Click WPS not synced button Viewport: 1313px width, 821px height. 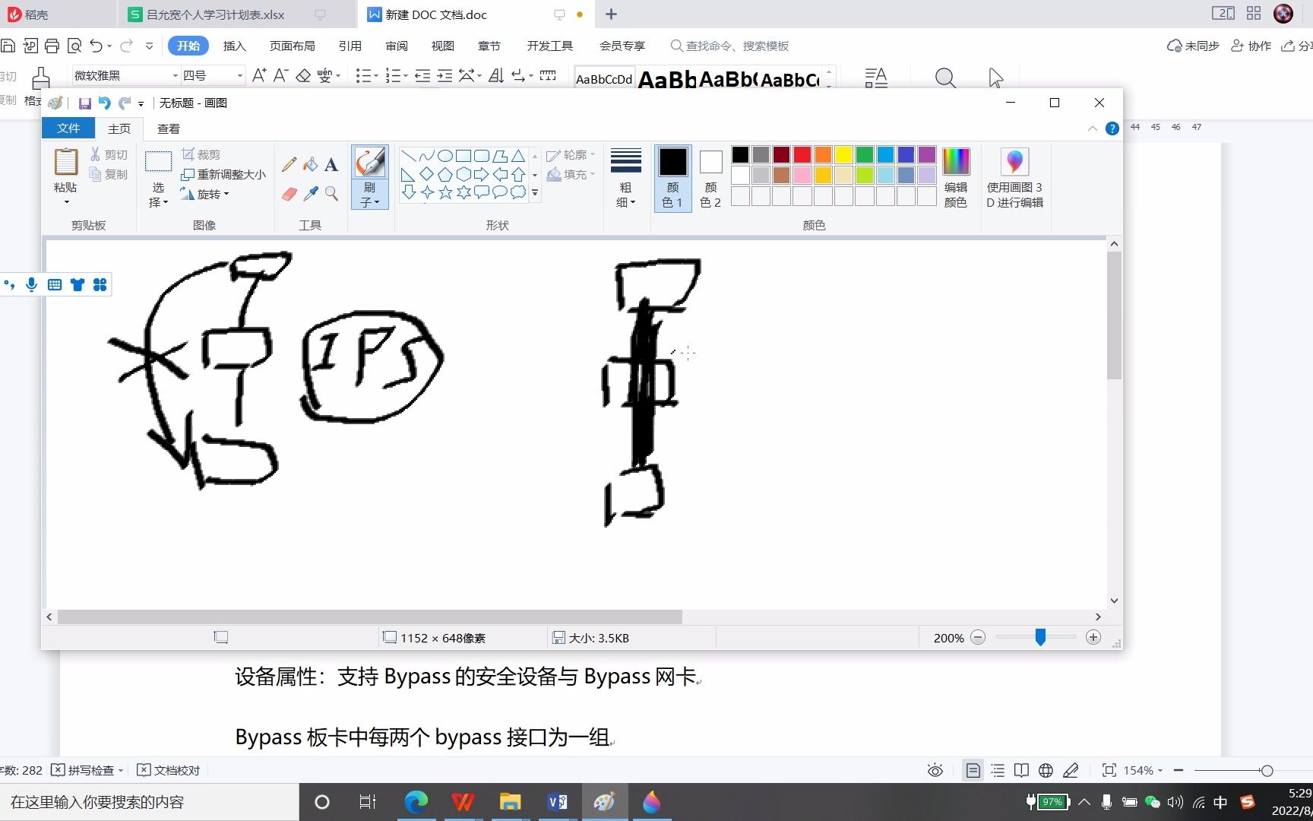tap(1193, 46)
